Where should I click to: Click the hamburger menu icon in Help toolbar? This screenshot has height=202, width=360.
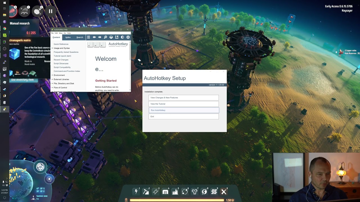88,37
